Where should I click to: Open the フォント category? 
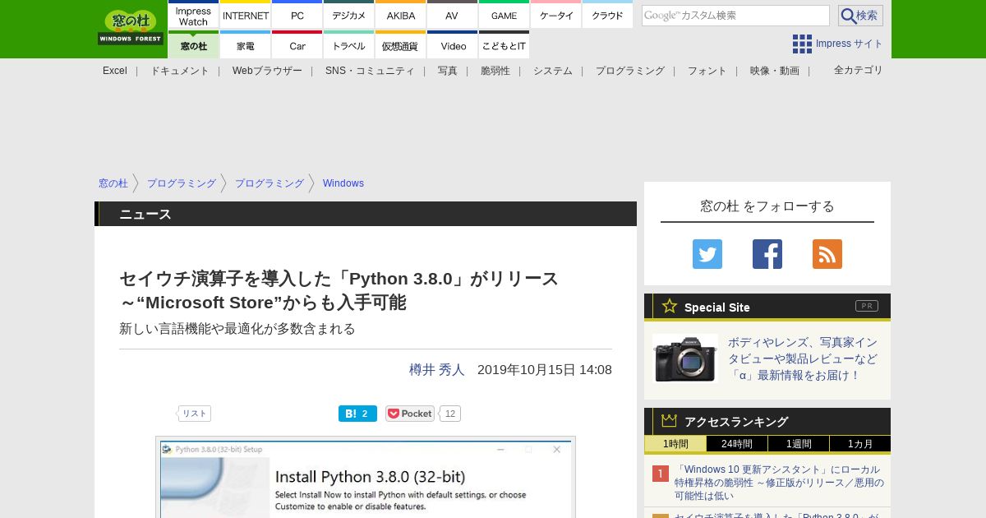pyautogui.click(x=707, y=71)
